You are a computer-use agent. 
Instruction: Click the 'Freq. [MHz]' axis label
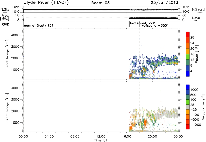tap(5, 17)
